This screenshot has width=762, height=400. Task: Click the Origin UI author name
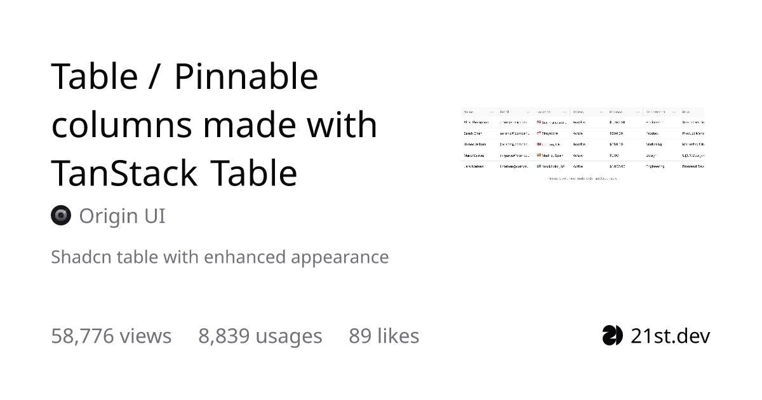(122, 216)
